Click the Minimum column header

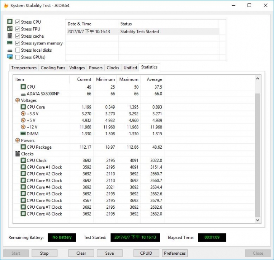(x=105, y=79)
